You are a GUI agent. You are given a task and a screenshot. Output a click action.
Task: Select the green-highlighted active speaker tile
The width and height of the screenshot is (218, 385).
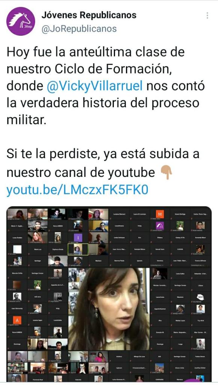(78, 250)
